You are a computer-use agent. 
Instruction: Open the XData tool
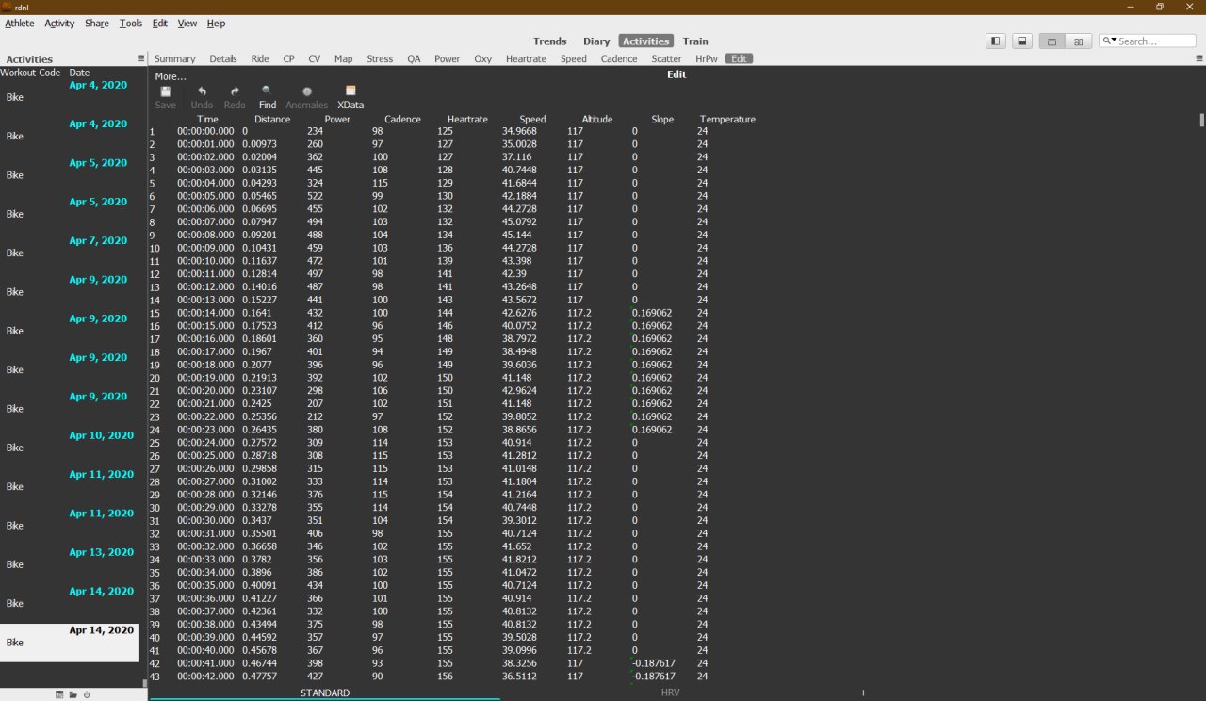[x=350, y=97]
